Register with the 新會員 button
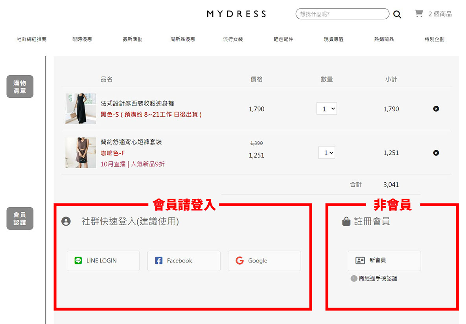Image resolution: width=466 pixels, height=324 pixels. [384, 261]
